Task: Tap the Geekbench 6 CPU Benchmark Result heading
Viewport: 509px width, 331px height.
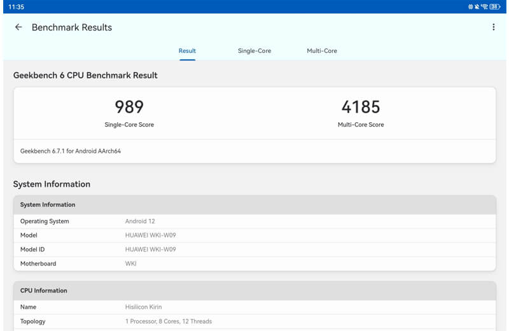Action: (x=85, y=75)
